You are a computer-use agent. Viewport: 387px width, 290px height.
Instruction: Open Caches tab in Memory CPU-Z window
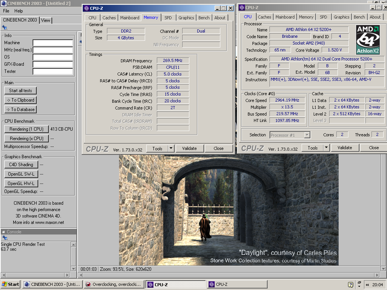(109, 18)
